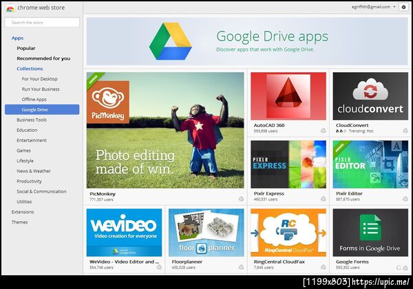The height and width of the screenshot is (289, 413).
Task: Open the Forms in Google Drive thumbnail
Action: click(x=370, y=233)
